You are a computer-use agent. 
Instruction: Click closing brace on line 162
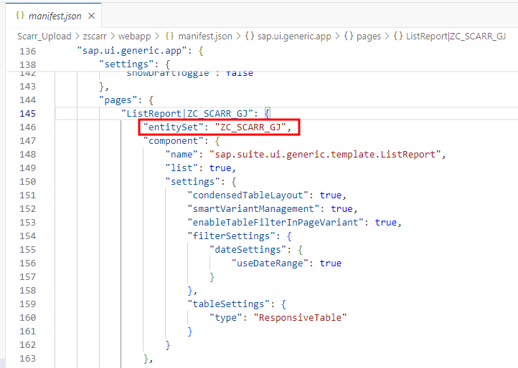(168, 344)
